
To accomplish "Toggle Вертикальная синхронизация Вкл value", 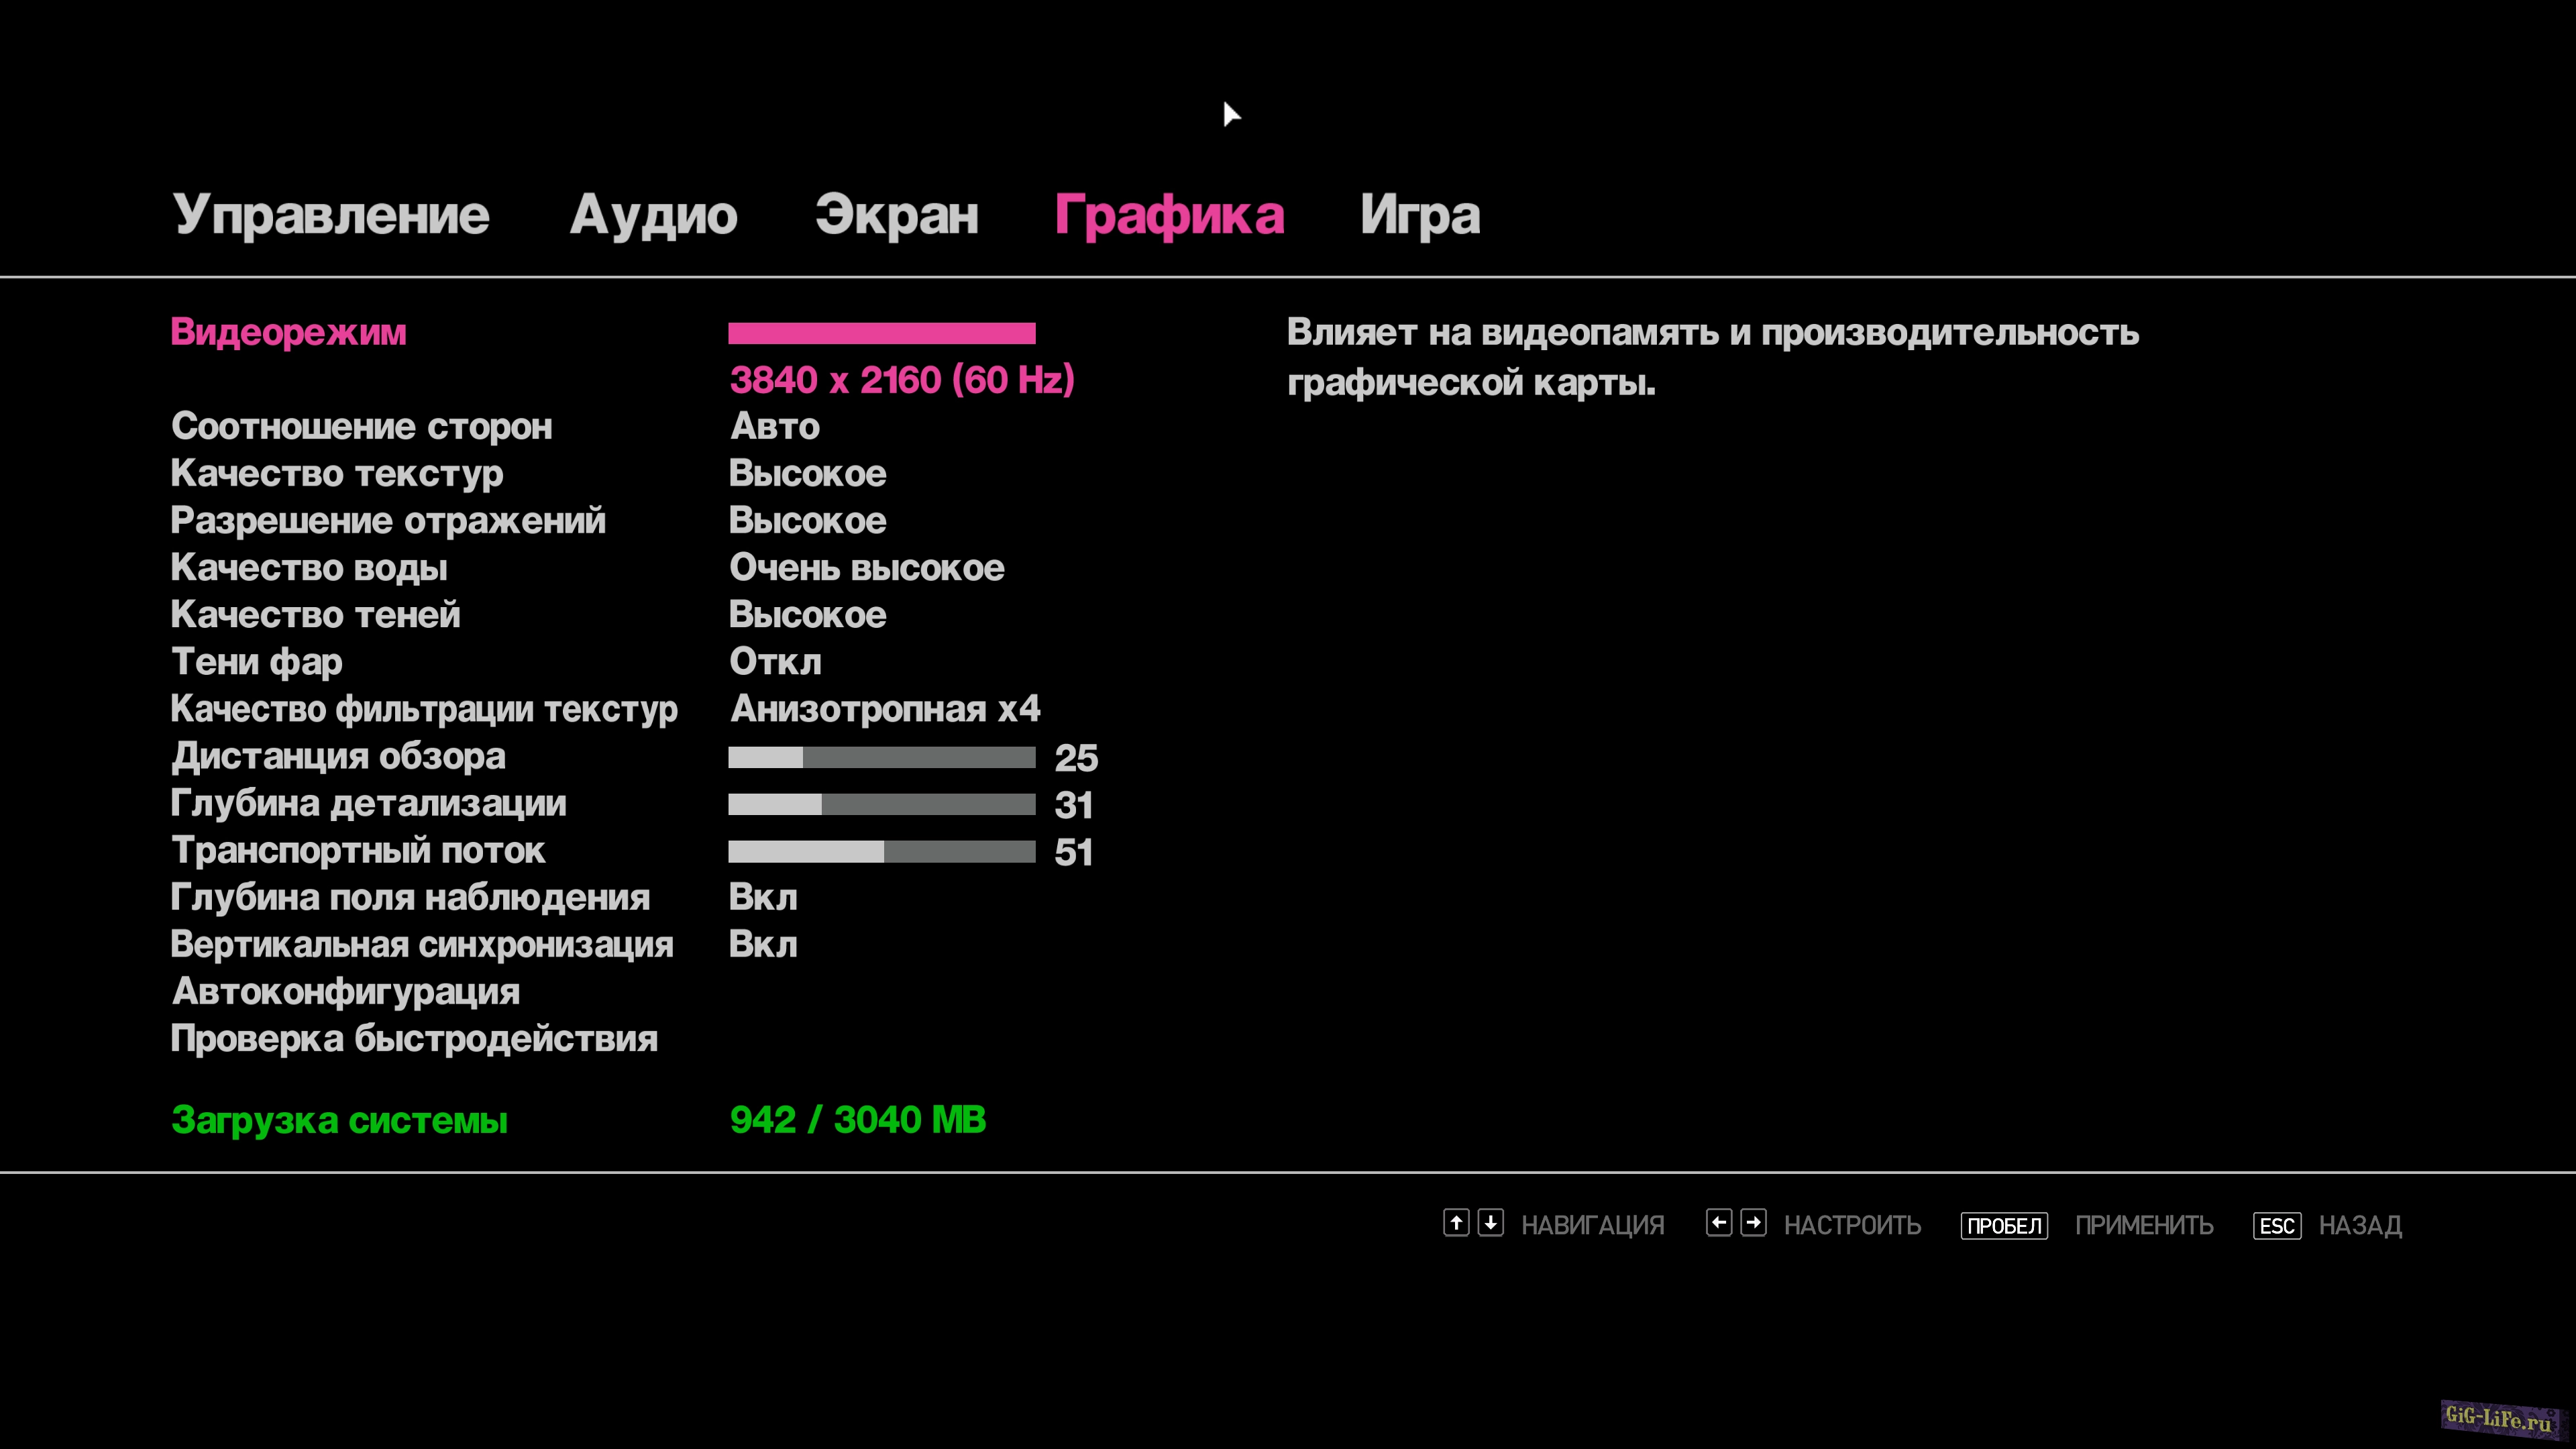I will (763, 945).
